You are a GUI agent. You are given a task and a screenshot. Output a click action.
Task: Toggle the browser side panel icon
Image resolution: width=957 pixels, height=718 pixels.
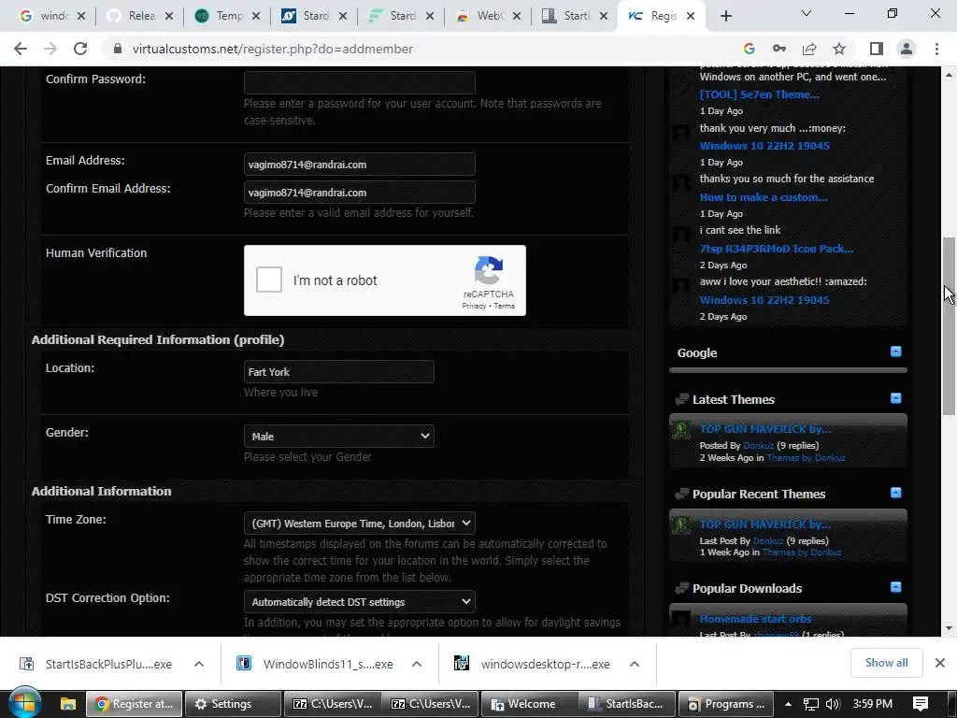tap(877, 49)
